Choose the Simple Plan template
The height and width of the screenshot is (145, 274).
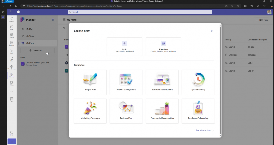[x=90, y=82]
